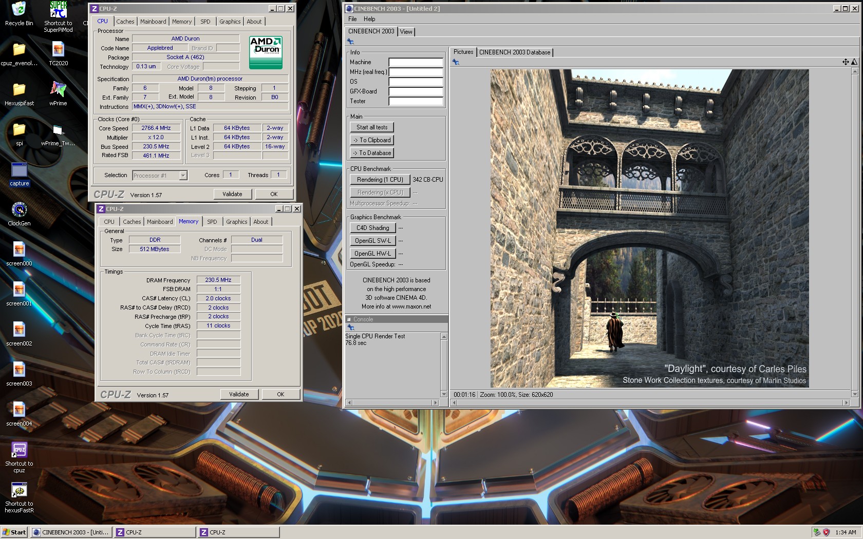The height and width of the screenshot is (539, 863).
Task: Click the To Database button
Action: tap(372, 153)
